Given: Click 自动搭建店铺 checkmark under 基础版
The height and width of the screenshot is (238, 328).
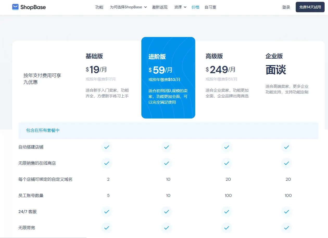Looking at the screenshot, I should tap(106, 147).
